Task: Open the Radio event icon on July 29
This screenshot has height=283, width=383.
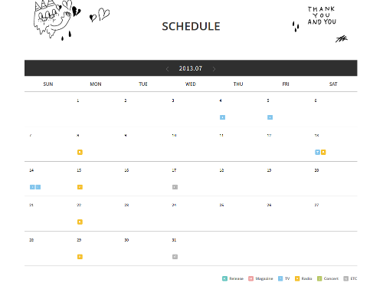Action: point(80,257)
